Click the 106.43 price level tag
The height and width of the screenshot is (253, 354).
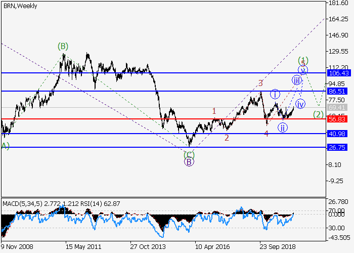click(x=339, y=73)
